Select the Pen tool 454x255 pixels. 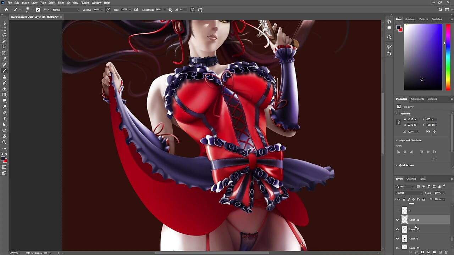(x=5, y=113)
